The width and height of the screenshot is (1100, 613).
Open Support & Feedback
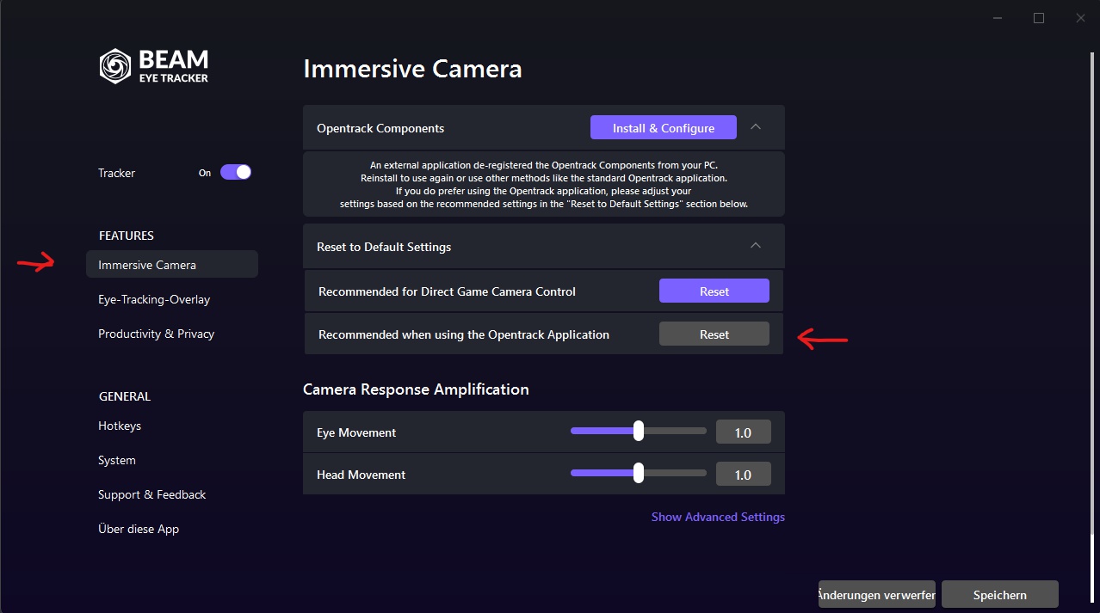(151, 494)
